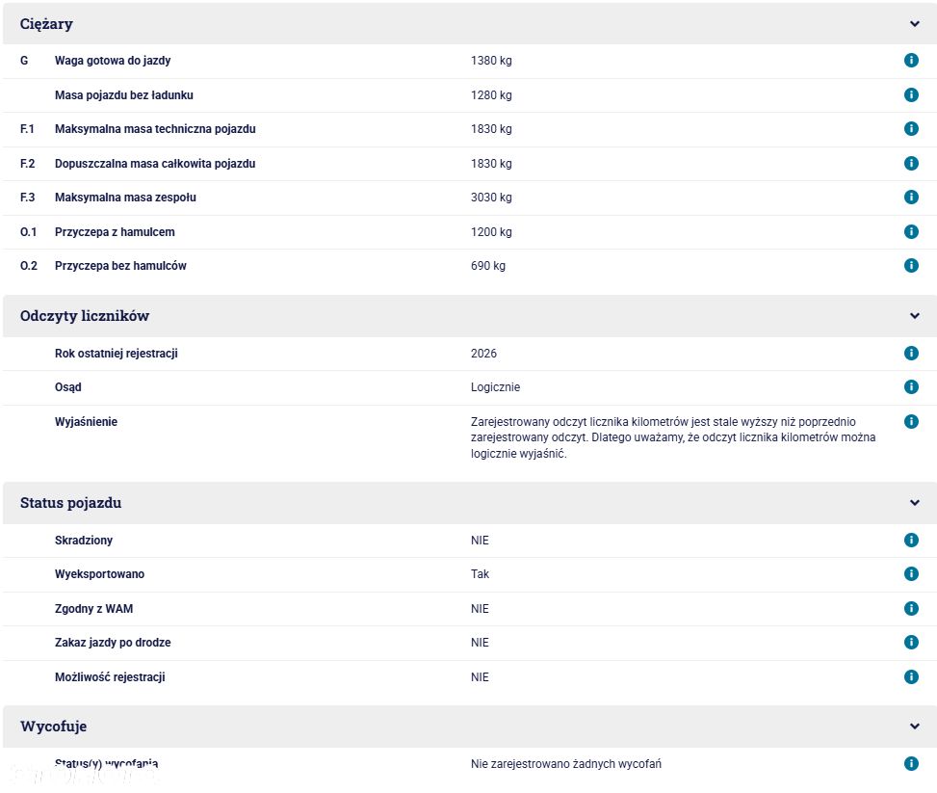Click info icon for Przyczepa z hamulcem
The width and height of the screenshot is (937, 793).
pyautogui.click(x=911, y=231)
